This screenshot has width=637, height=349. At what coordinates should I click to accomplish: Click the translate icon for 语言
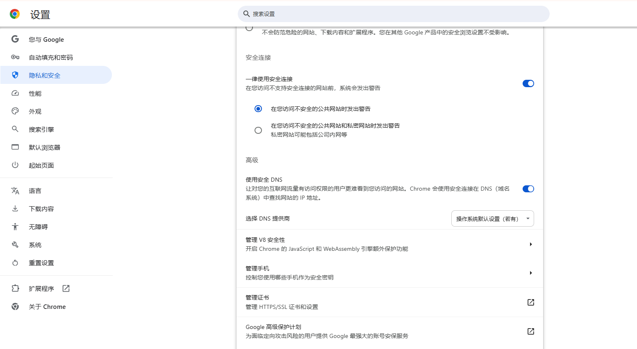coord(15,191)
